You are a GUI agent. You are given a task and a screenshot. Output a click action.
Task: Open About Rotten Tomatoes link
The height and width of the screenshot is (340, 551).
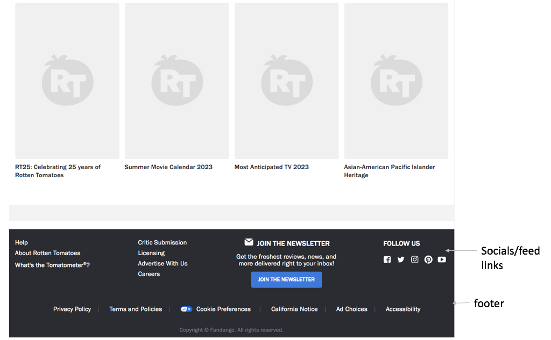pyautogui.click(x=47, y=253)
